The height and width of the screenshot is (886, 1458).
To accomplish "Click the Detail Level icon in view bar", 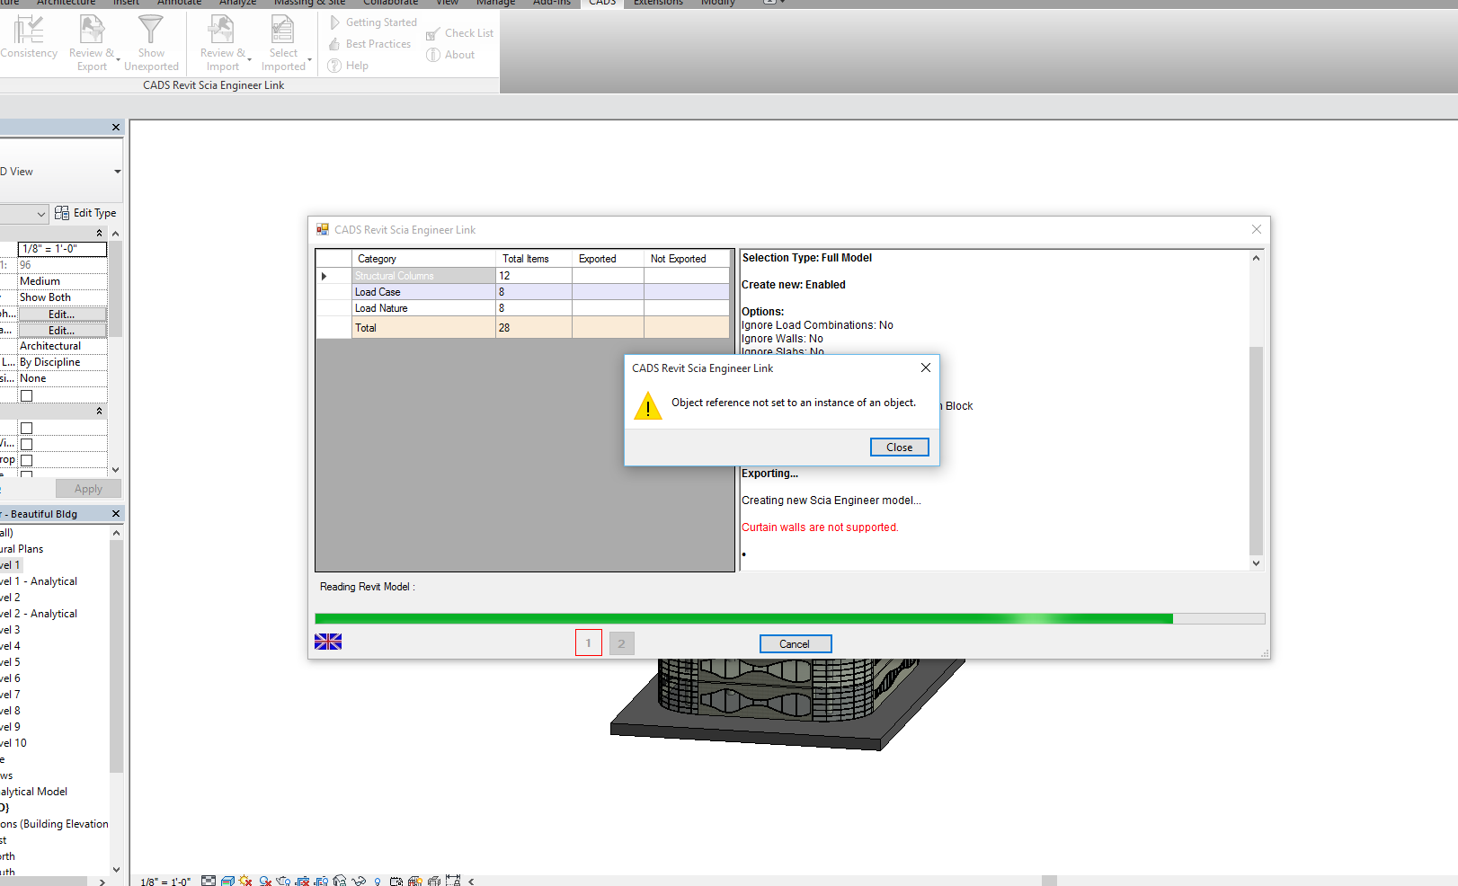I will [x=209, y=881].
